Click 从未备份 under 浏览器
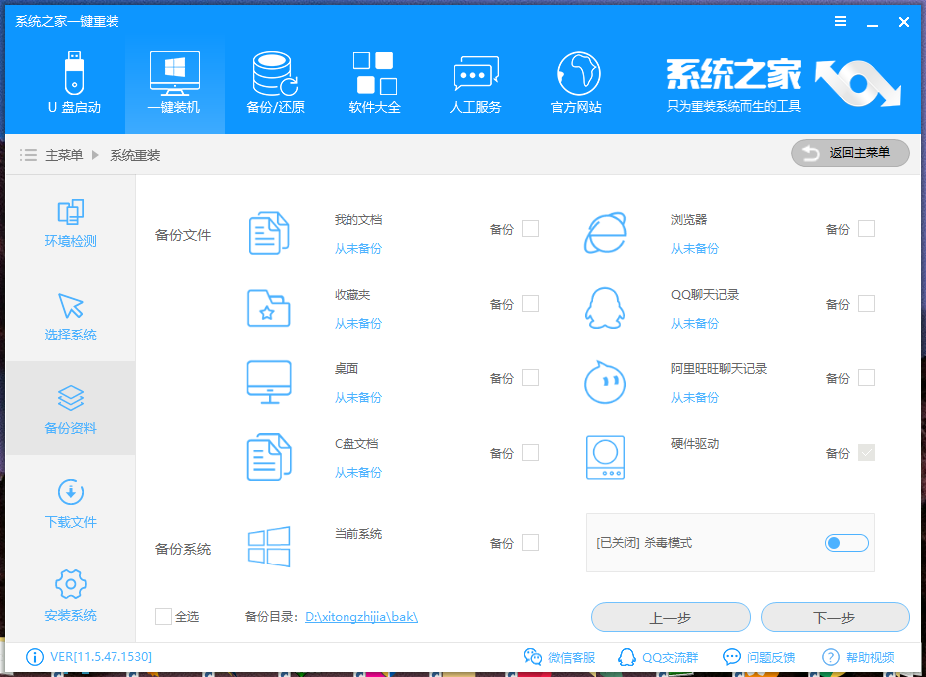Image resolution: width=926 pixels, height=677 pixels. 695,249
